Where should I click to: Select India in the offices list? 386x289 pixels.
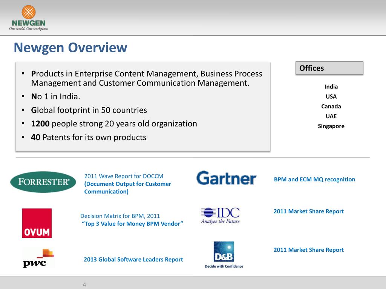[x=331, y=87]
